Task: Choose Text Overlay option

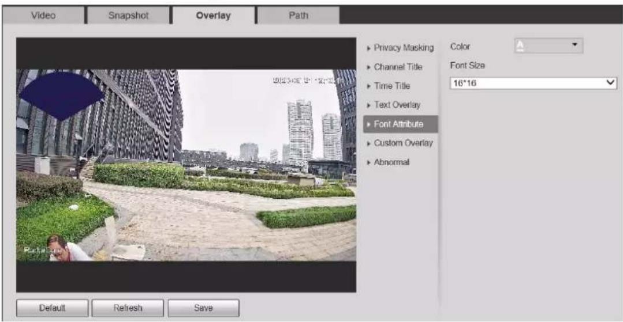Action: [x=401, y=105]
